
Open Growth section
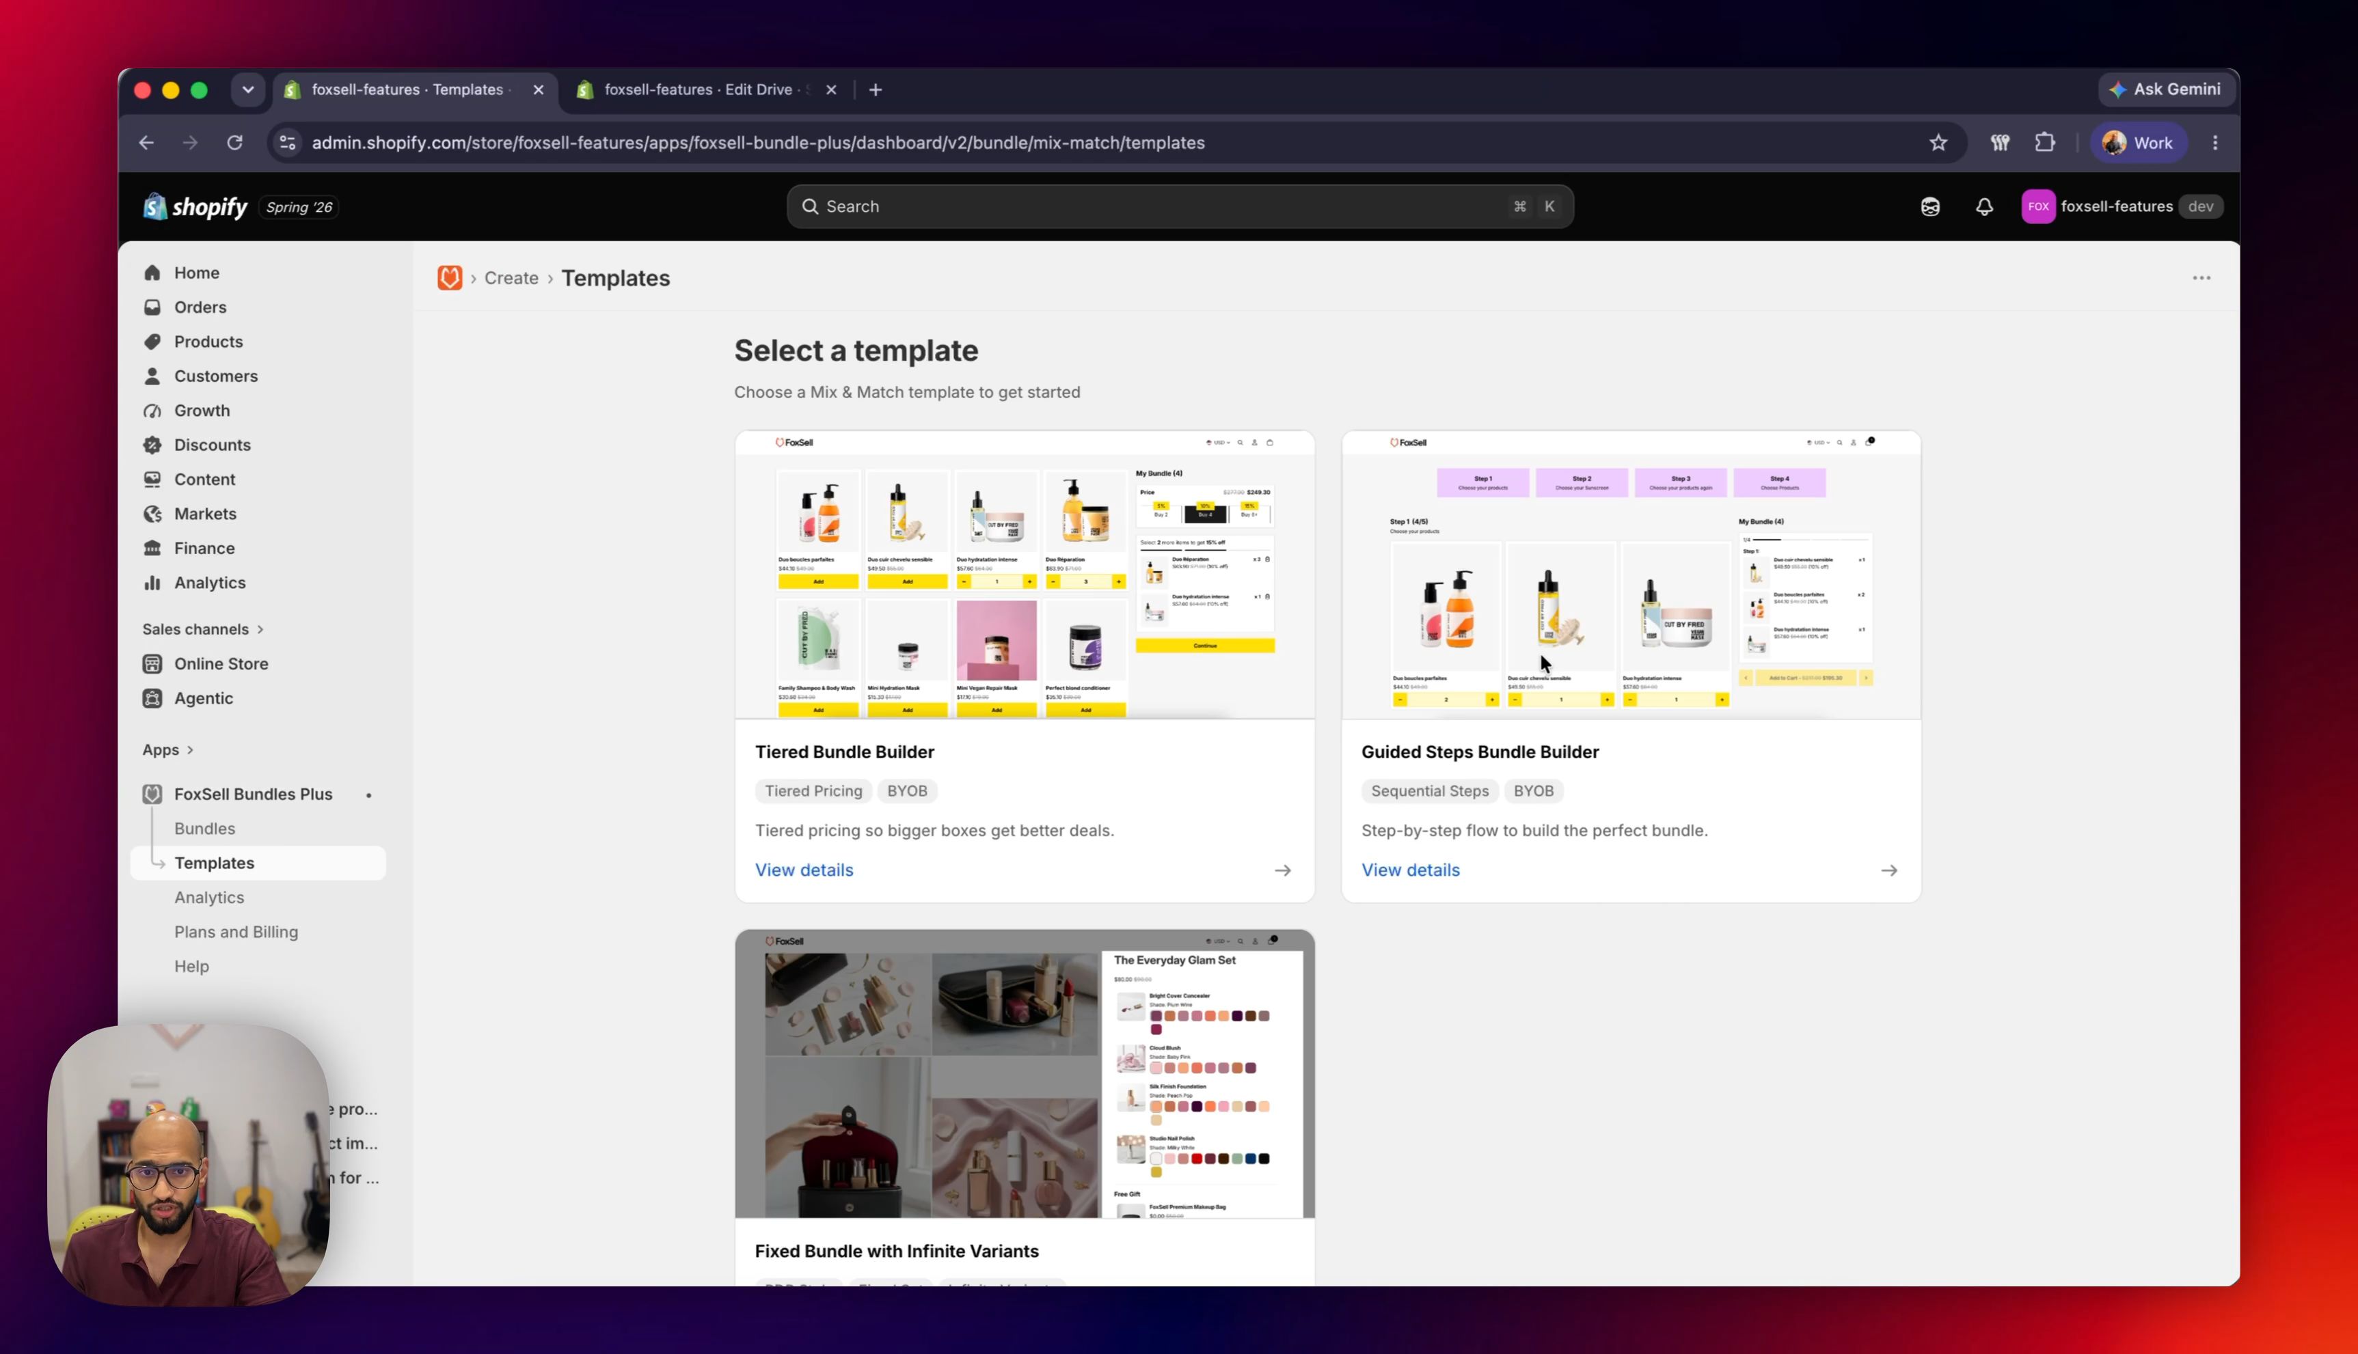[x=202, y=410]
